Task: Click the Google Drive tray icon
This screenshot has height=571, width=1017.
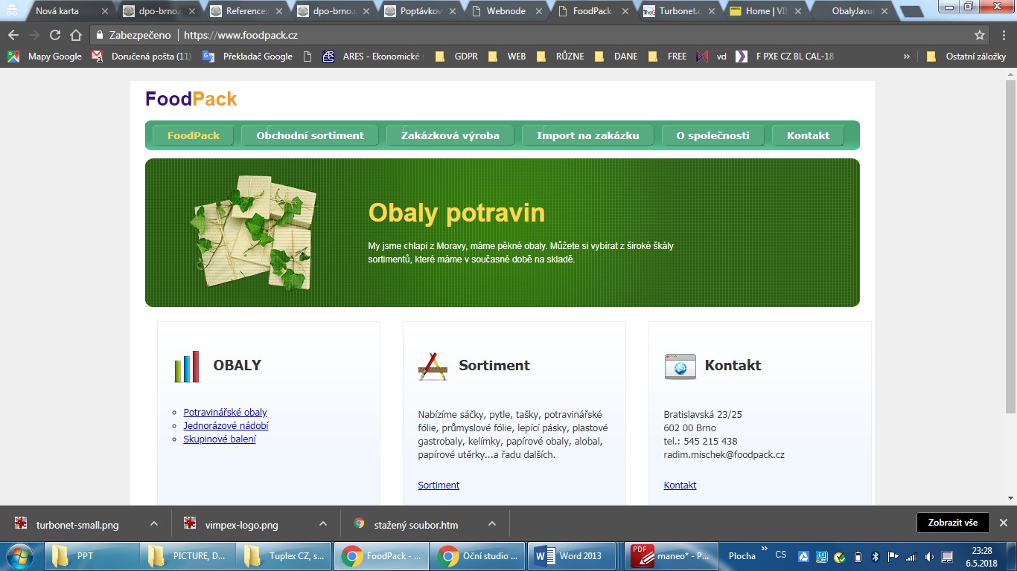Action: pos(803,557)
